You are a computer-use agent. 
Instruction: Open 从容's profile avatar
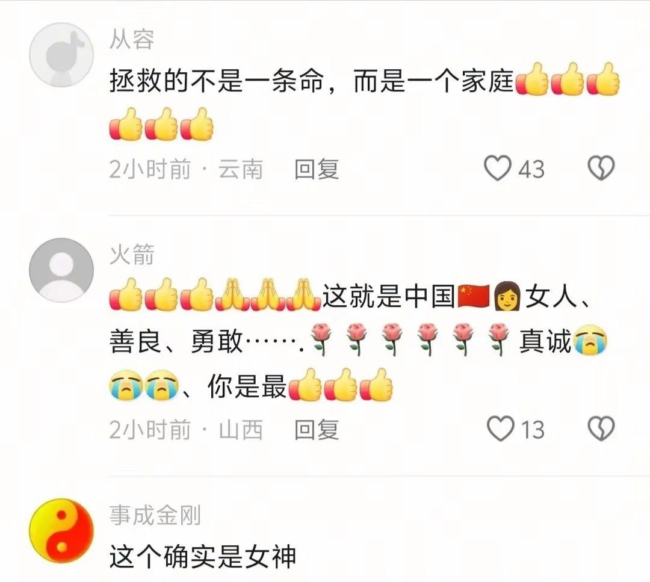(61, 55)
